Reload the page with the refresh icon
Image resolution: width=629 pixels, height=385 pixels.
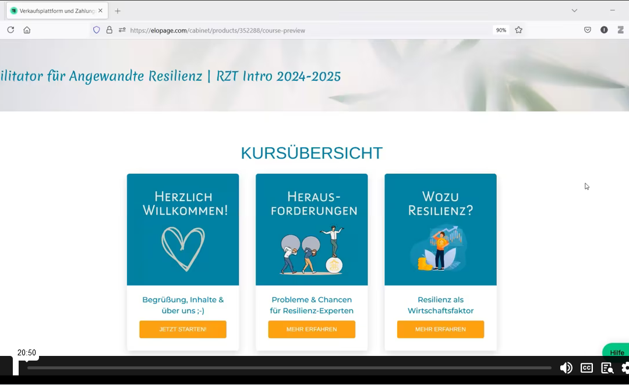point(10,30)
